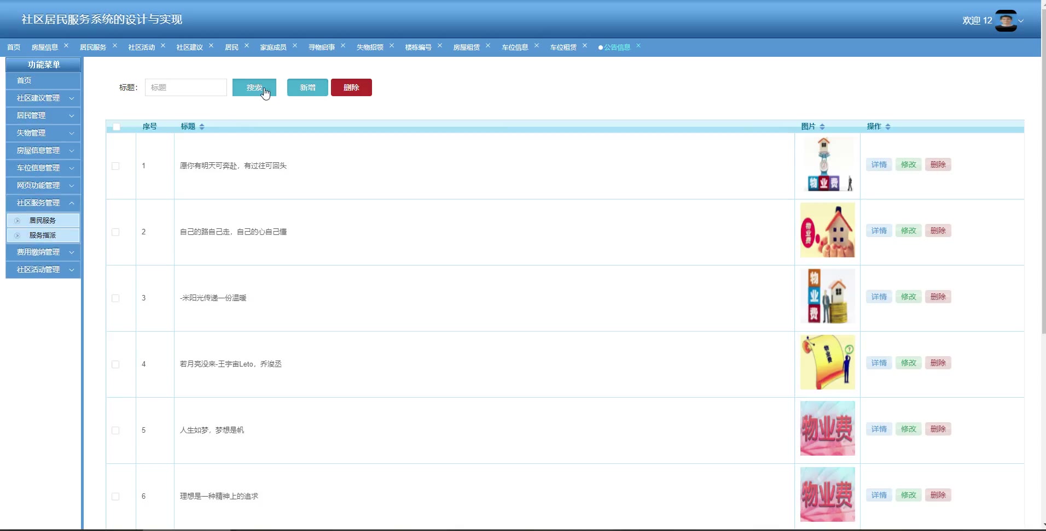Viewport: 1046px width, 531px height.
Task: Expand the 失物管理 sidebar menu
Action: coord(43,133)
